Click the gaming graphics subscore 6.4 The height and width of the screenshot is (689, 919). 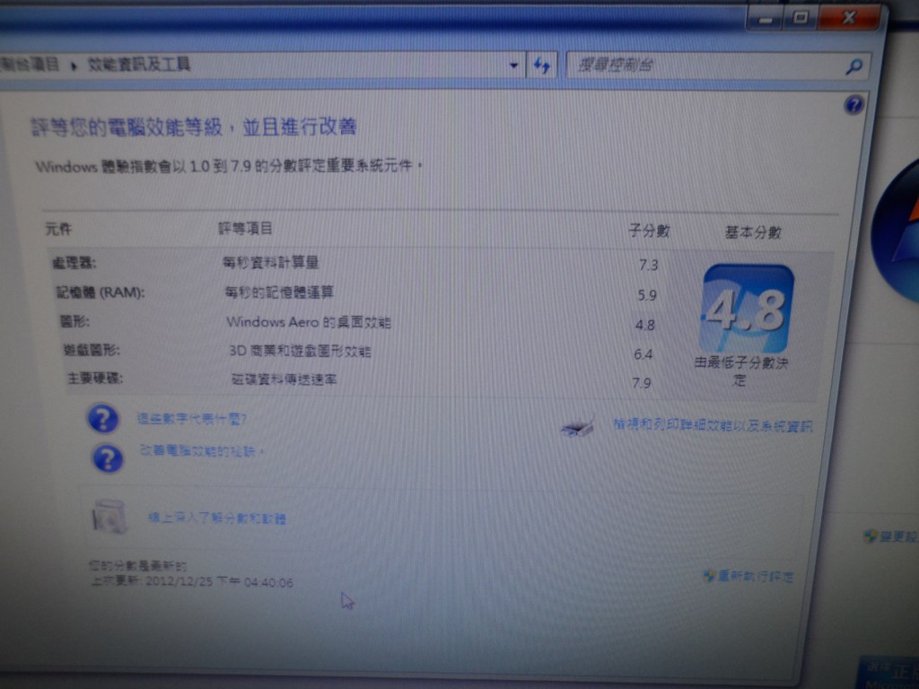(643, 353)
